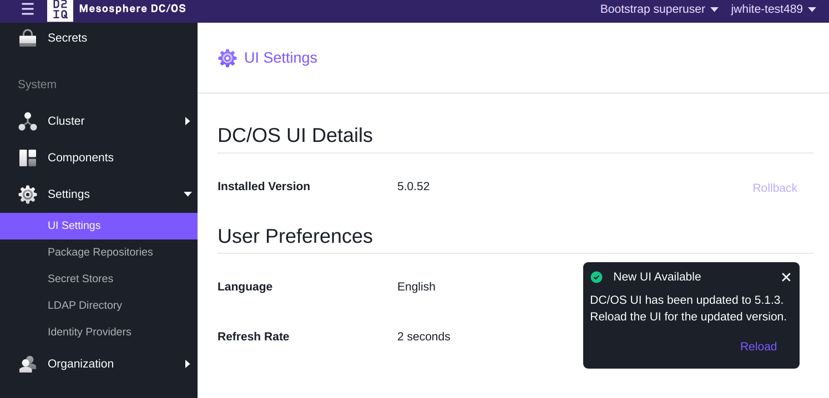The image size is (829, 398).
Task: Click the Cluster nodes icon
Action: [28, 121]
